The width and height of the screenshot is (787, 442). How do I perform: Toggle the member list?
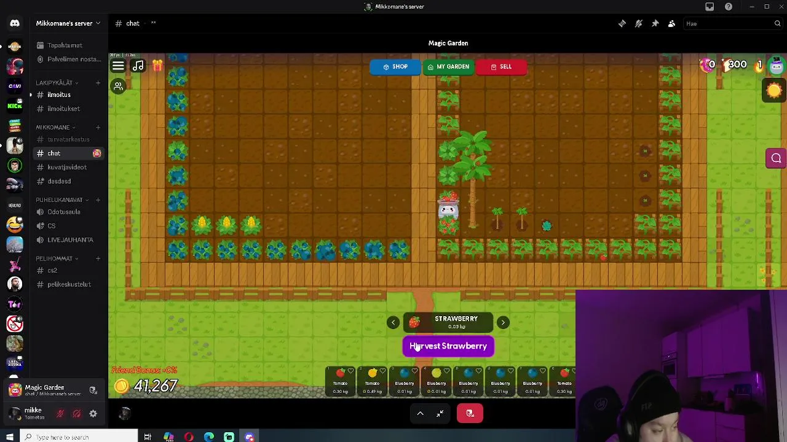[x=671, y=23]
